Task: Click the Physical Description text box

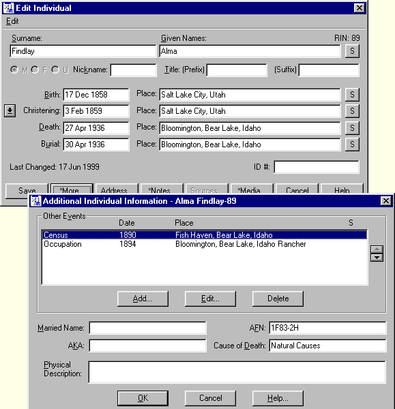Action: tap(237, 372)
